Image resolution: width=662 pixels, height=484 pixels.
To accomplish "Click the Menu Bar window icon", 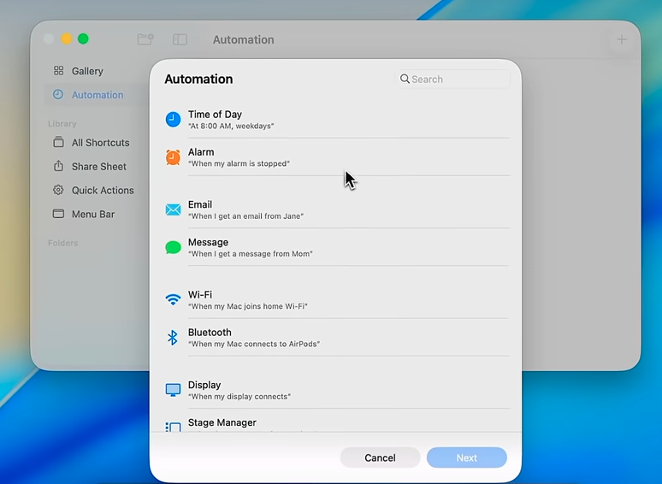I will 58,214.
